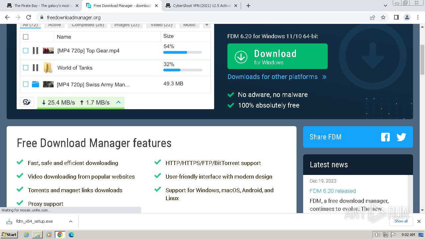Click the browser forward arrow
Viewport: 425px width, 239px height.
[18, 17]
